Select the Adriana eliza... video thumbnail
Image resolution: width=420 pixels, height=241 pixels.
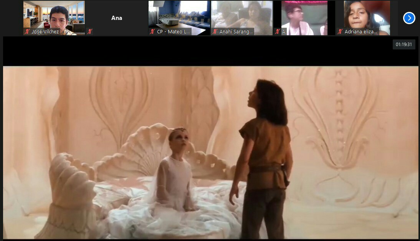point(367,18)
